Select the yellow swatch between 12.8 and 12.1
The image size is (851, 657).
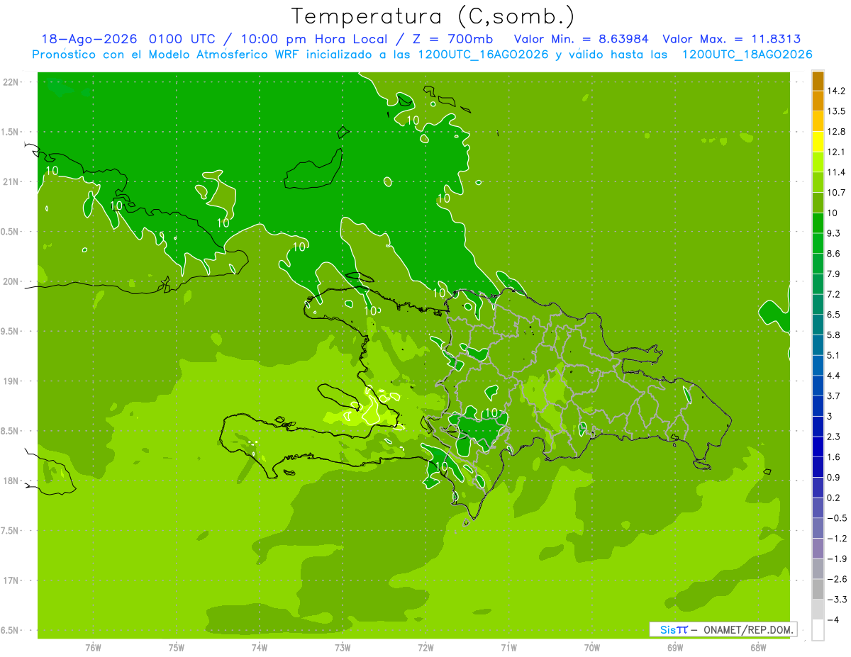click(x=818, y=141)
